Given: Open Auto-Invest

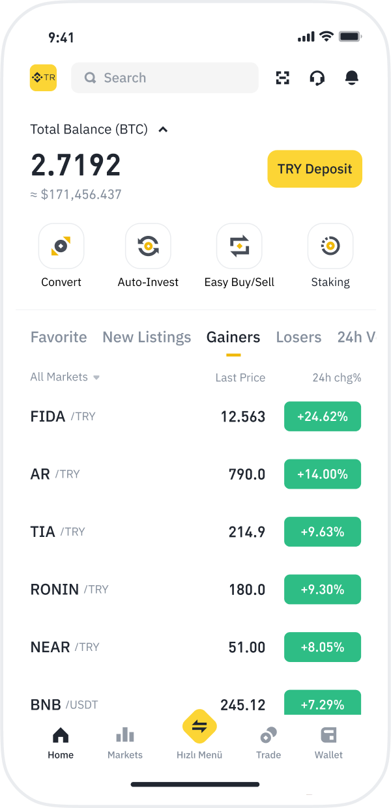Looking at the screenshot, I should [x=148, y=246].
